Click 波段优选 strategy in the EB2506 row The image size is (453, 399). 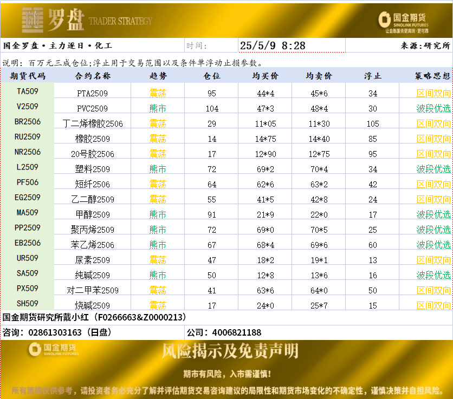pyautogui.click(x=433, y=245)
